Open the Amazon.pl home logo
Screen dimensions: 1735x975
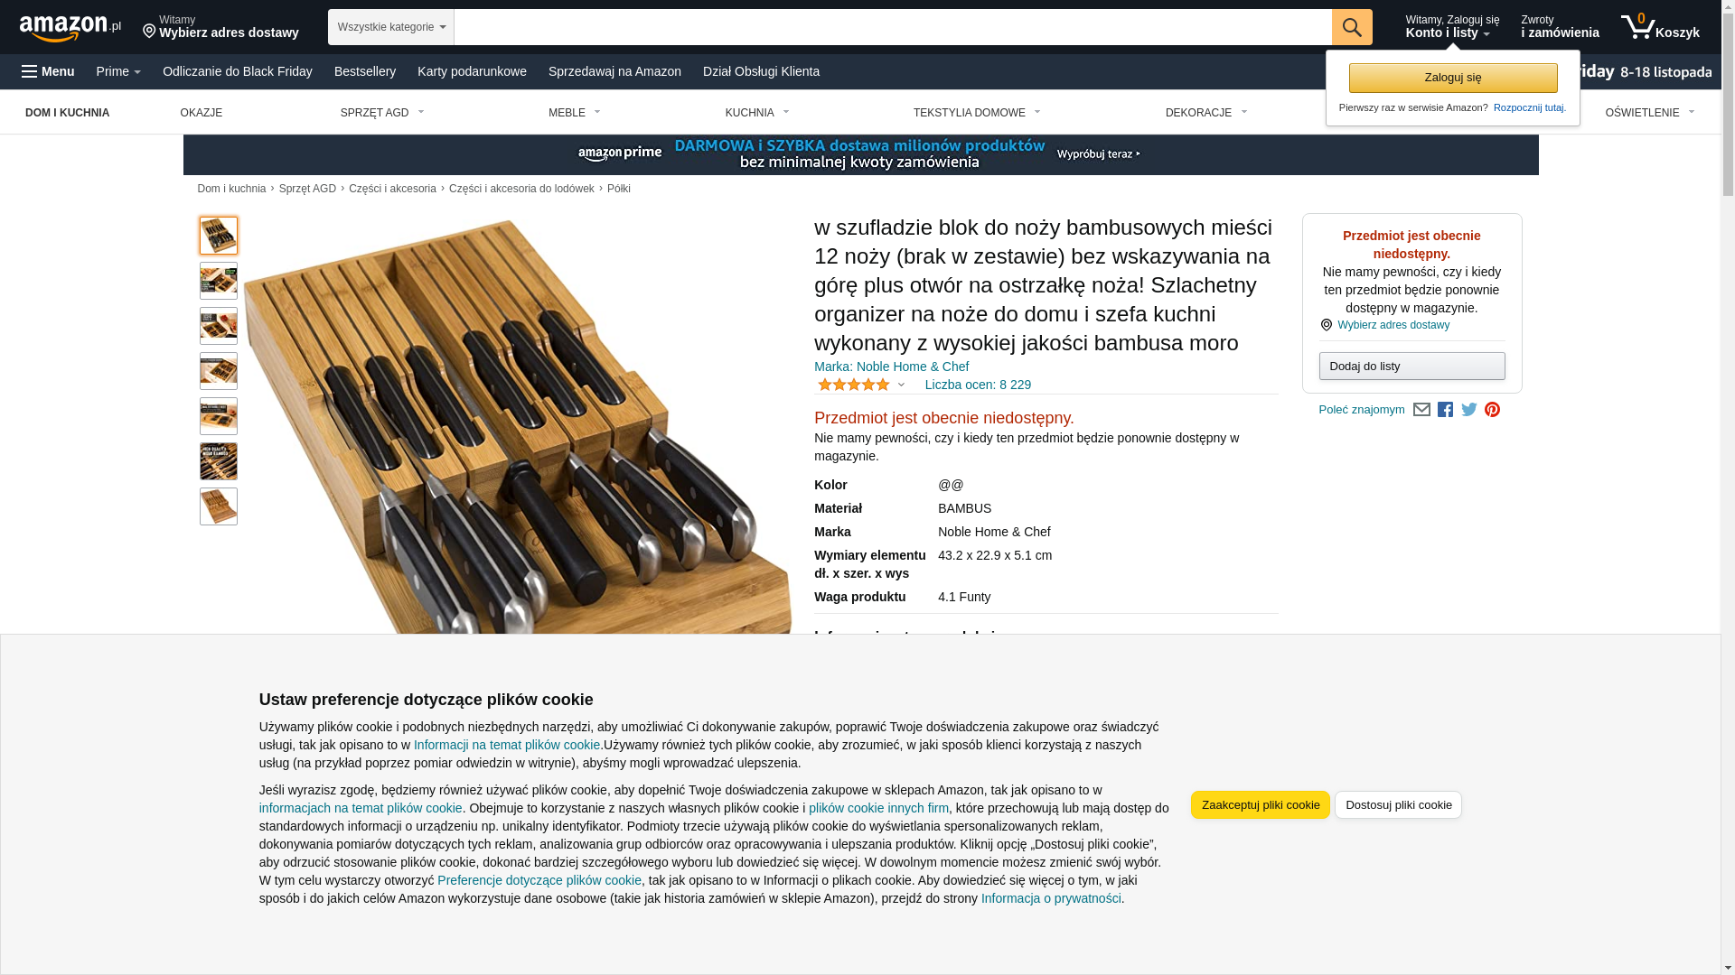click(70, 28)
